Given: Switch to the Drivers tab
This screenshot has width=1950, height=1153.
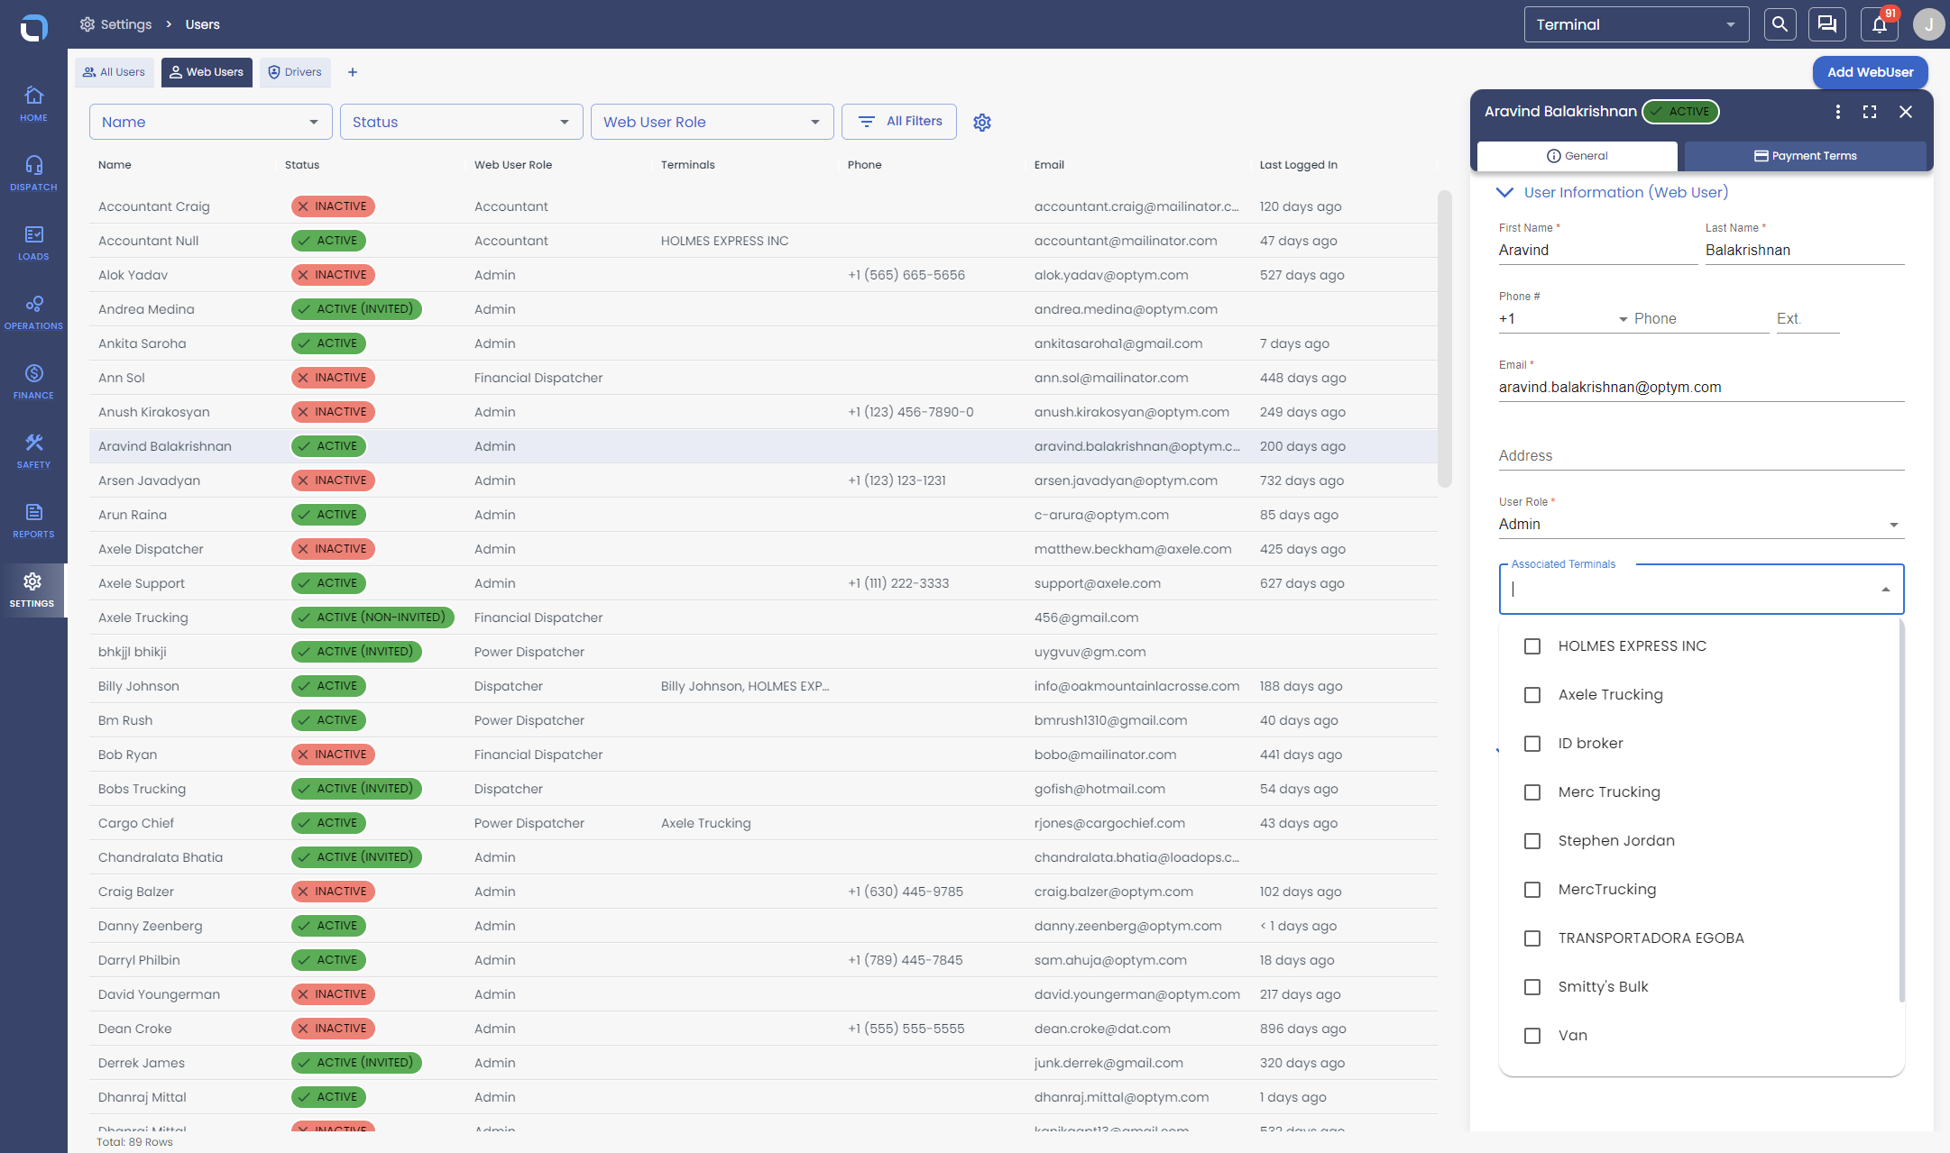Looking at the screenshot, I should (296, 72).
